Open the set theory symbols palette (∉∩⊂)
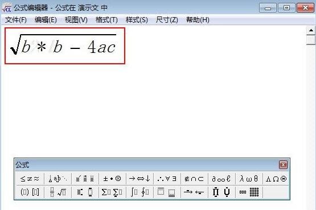This screenshot has width=316, height=210. 194,179
